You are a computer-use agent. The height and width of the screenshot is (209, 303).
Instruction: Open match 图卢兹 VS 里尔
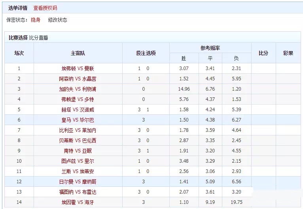click(78, 161)
